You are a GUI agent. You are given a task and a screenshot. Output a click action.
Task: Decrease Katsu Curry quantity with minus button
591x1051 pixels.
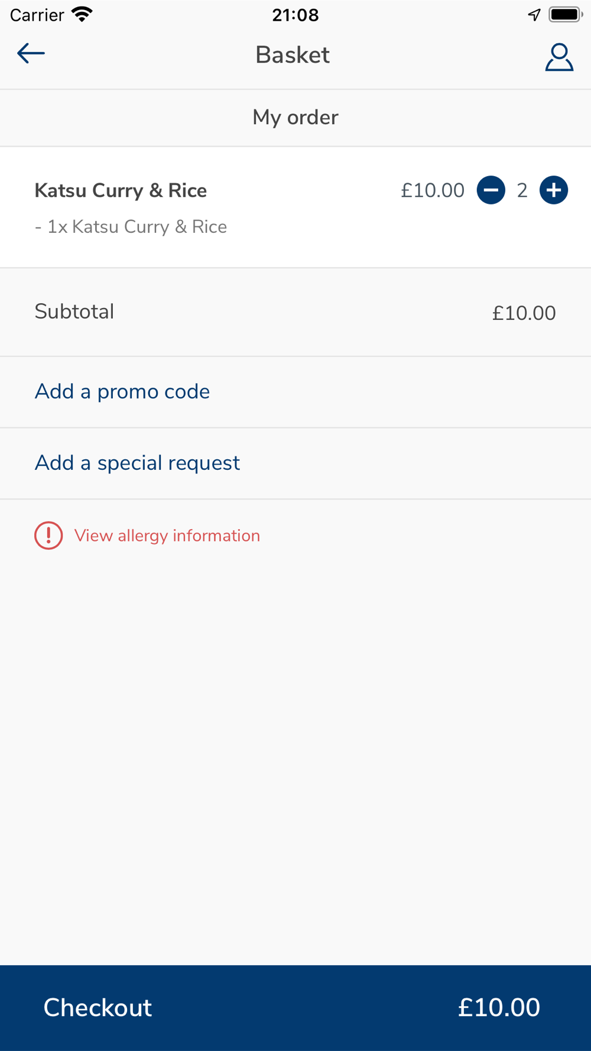(x=491, y=190)
